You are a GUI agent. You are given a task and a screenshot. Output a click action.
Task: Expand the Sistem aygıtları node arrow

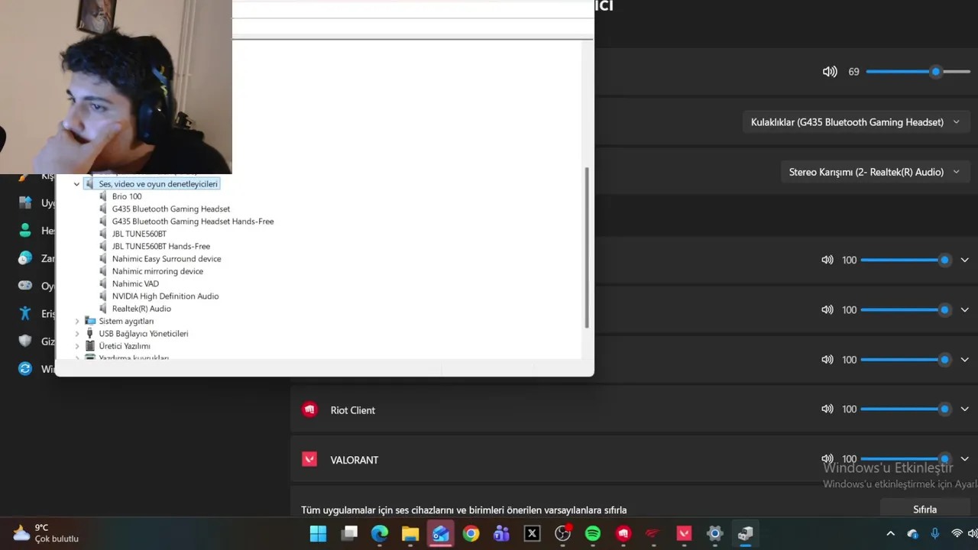click(76, 322)
